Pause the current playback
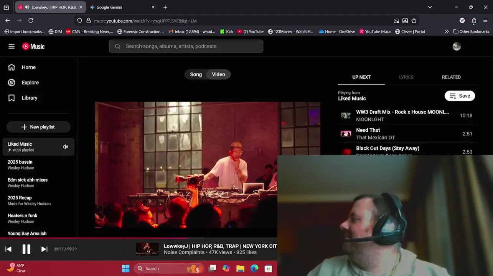 pos(26,249)
